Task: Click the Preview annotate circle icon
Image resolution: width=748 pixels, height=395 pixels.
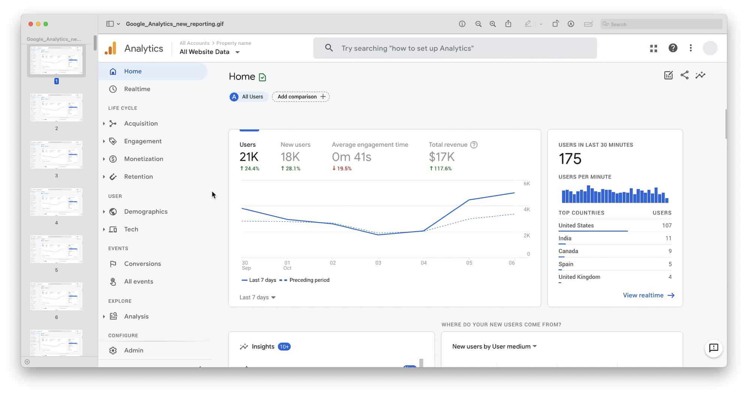Action: [571, 24]
